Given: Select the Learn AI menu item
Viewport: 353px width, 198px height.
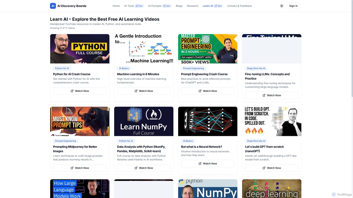Looking at the screenshot, I should [x=208, y=6].
